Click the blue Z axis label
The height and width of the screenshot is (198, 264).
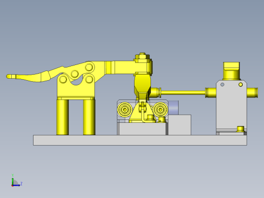[21, 183]
